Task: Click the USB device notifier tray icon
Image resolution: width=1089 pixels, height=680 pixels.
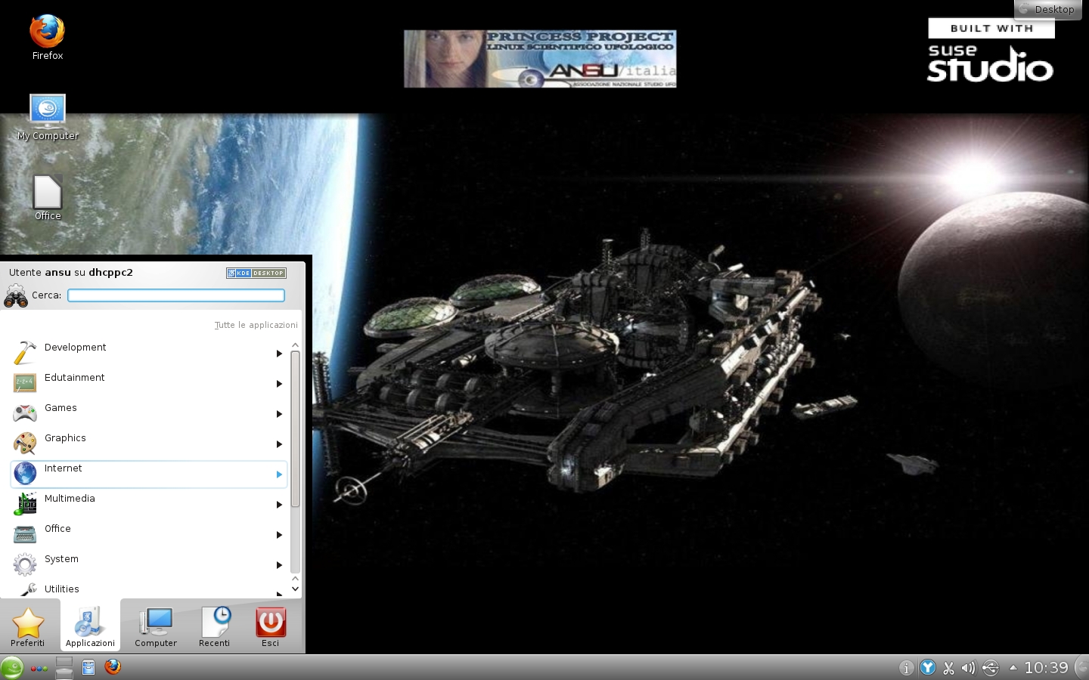Action: (x=990, y=668)
